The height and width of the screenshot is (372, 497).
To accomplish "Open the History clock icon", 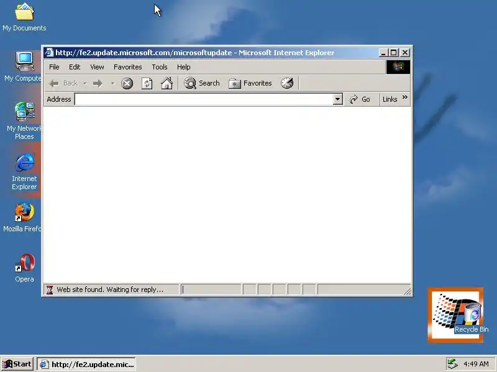I will pyautogui.click(x=287, y=83).
